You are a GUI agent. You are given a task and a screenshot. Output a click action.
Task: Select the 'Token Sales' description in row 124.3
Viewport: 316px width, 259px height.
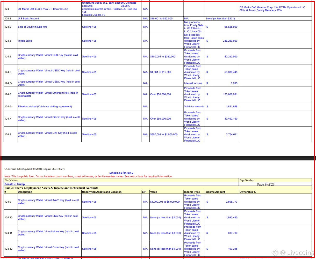25,41
